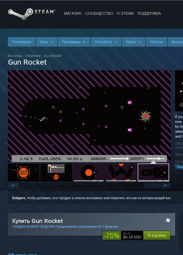Screen dimensions: 183x255
Task: Open the МАГАЗИН menu
Action: tap(72, 14)
